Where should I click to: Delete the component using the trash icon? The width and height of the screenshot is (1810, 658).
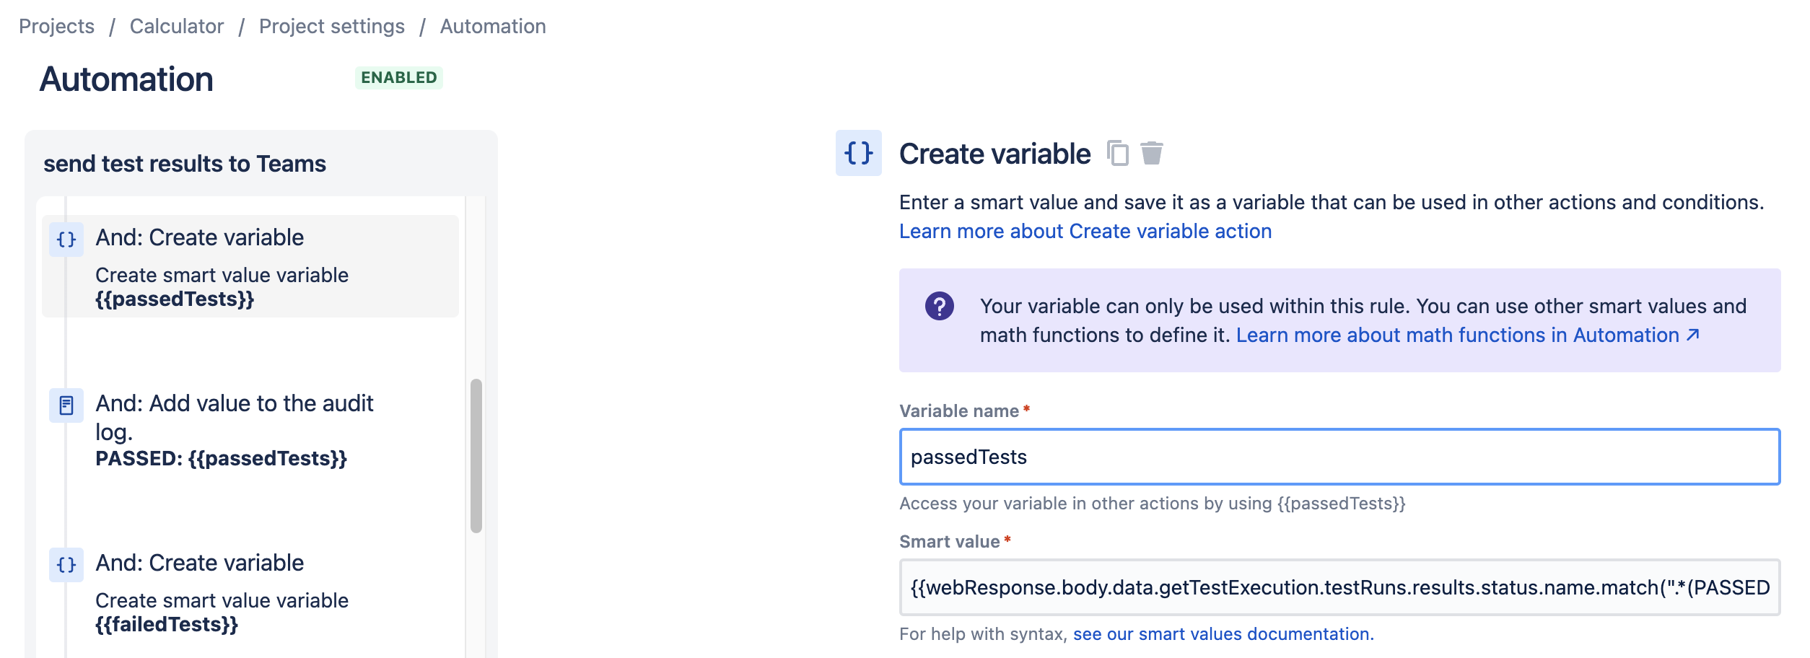[1152, 153]
